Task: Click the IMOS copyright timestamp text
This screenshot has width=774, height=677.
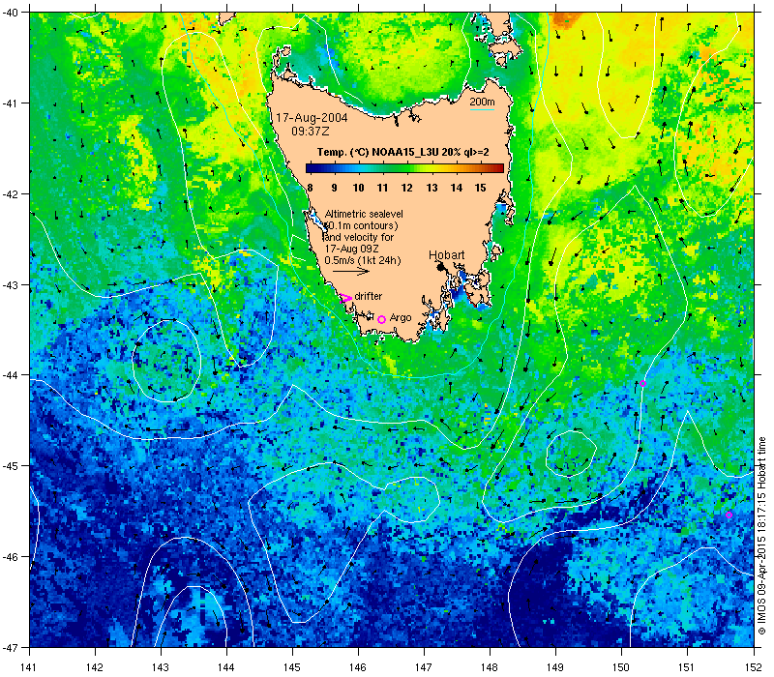Action: point(761,537)
